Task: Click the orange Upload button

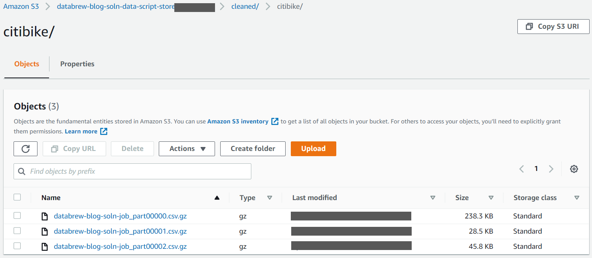Action: click(314, 149)
